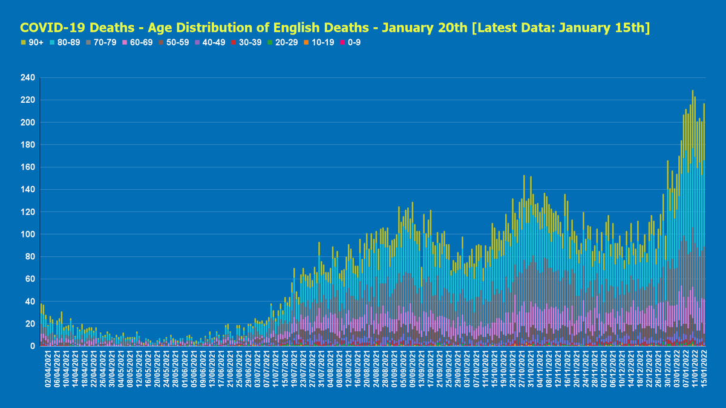
Task: Select the 20 y-axis value
Action: 31,324
